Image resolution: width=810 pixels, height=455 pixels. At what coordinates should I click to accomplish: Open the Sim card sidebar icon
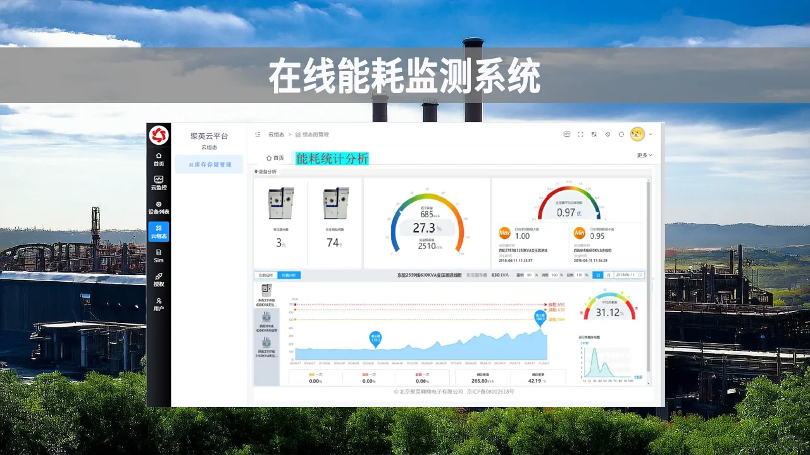pyautogui.click(x=158, y=257)
